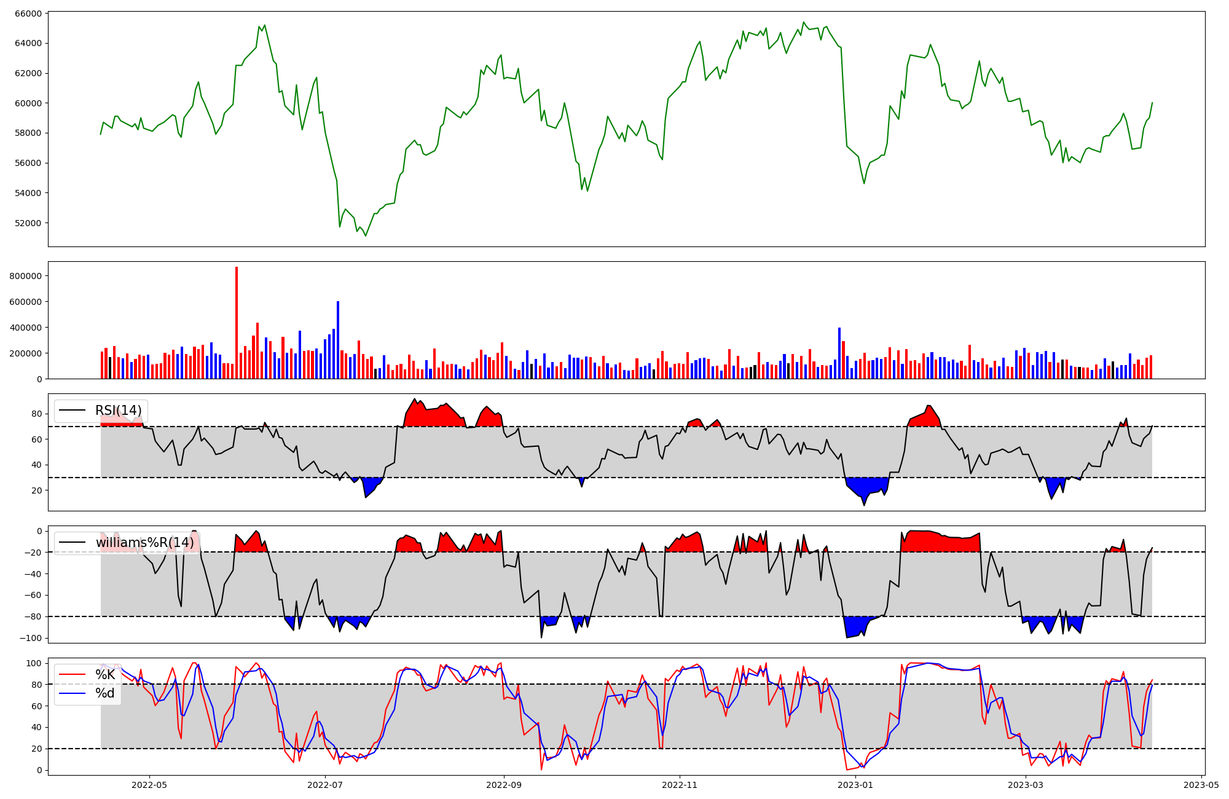Click the 2022-09 x-axis tick label
Image resolution: width=1229 pixels, height=799 pixels.
click(504, 785)
